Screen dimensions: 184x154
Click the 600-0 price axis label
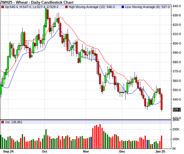[x=177, y=43]
